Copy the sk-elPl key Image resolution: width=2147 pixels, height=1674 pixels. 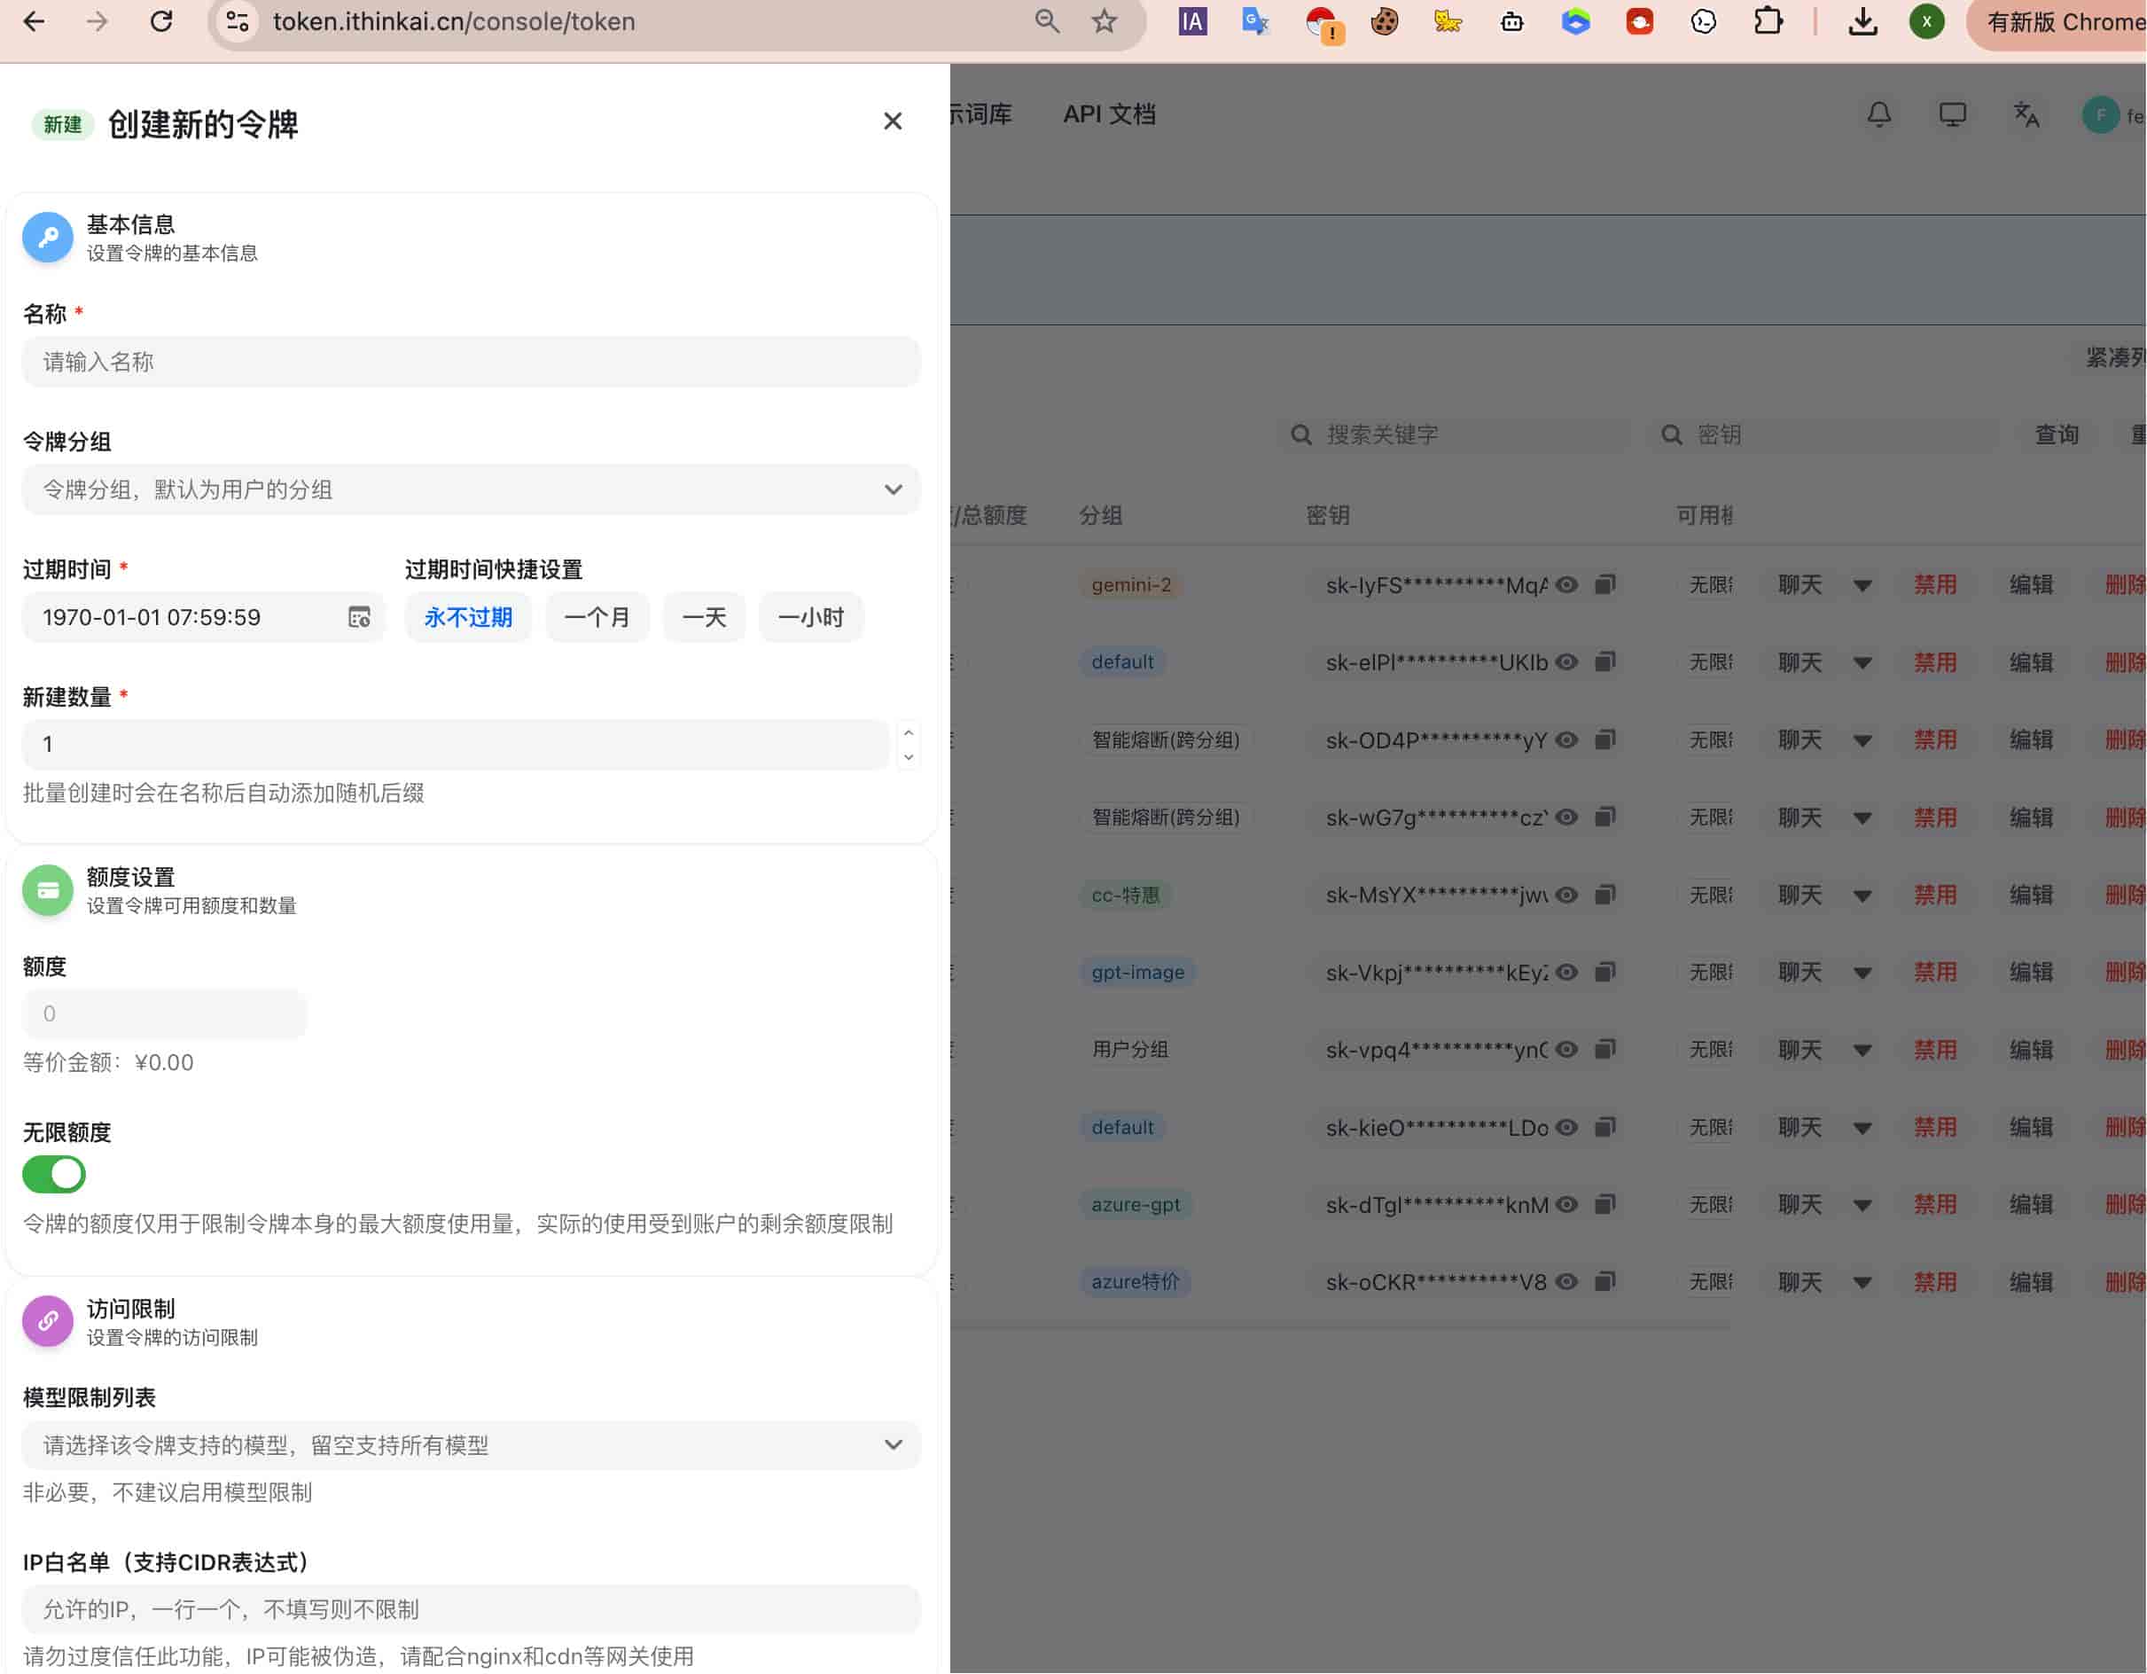pyautogui.click(x=1605, y=662)
